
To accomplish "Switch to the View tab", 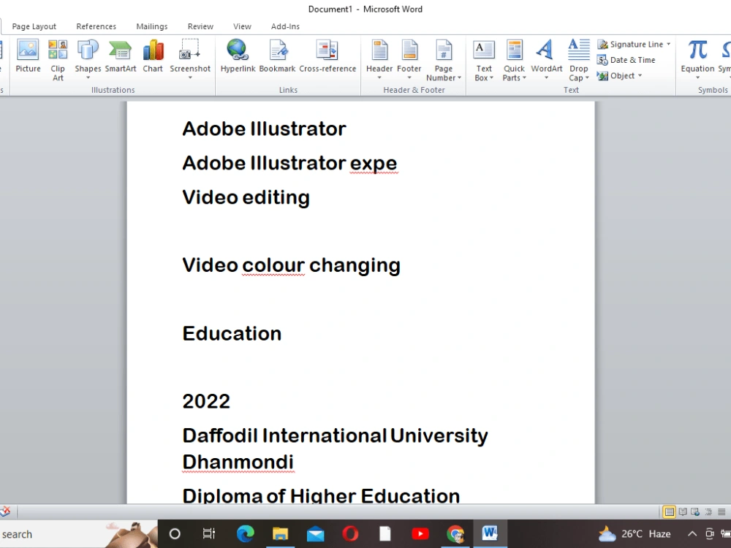I will point(242,26).
